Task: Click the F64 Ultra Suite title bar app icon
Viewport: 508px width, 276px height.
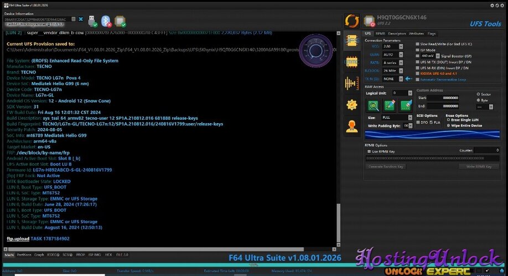Action: pyautogui.click(x=6, y=6)
